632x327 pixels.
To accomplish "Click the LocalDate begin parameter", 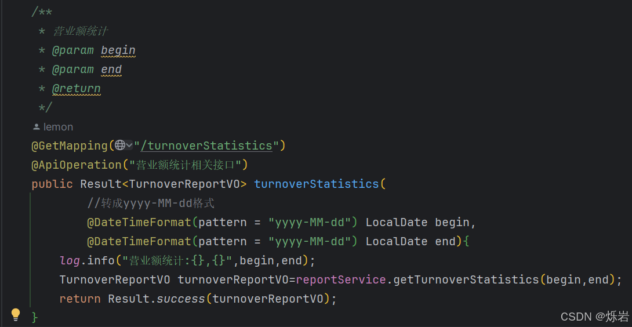I will [x=417, y=222].
